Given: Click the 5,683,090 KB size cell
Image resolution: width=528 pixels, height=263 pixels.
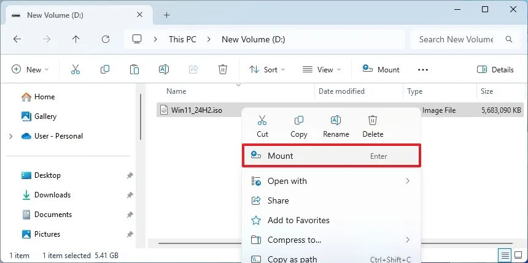Looking at the screenshot, I should [502, 110].
